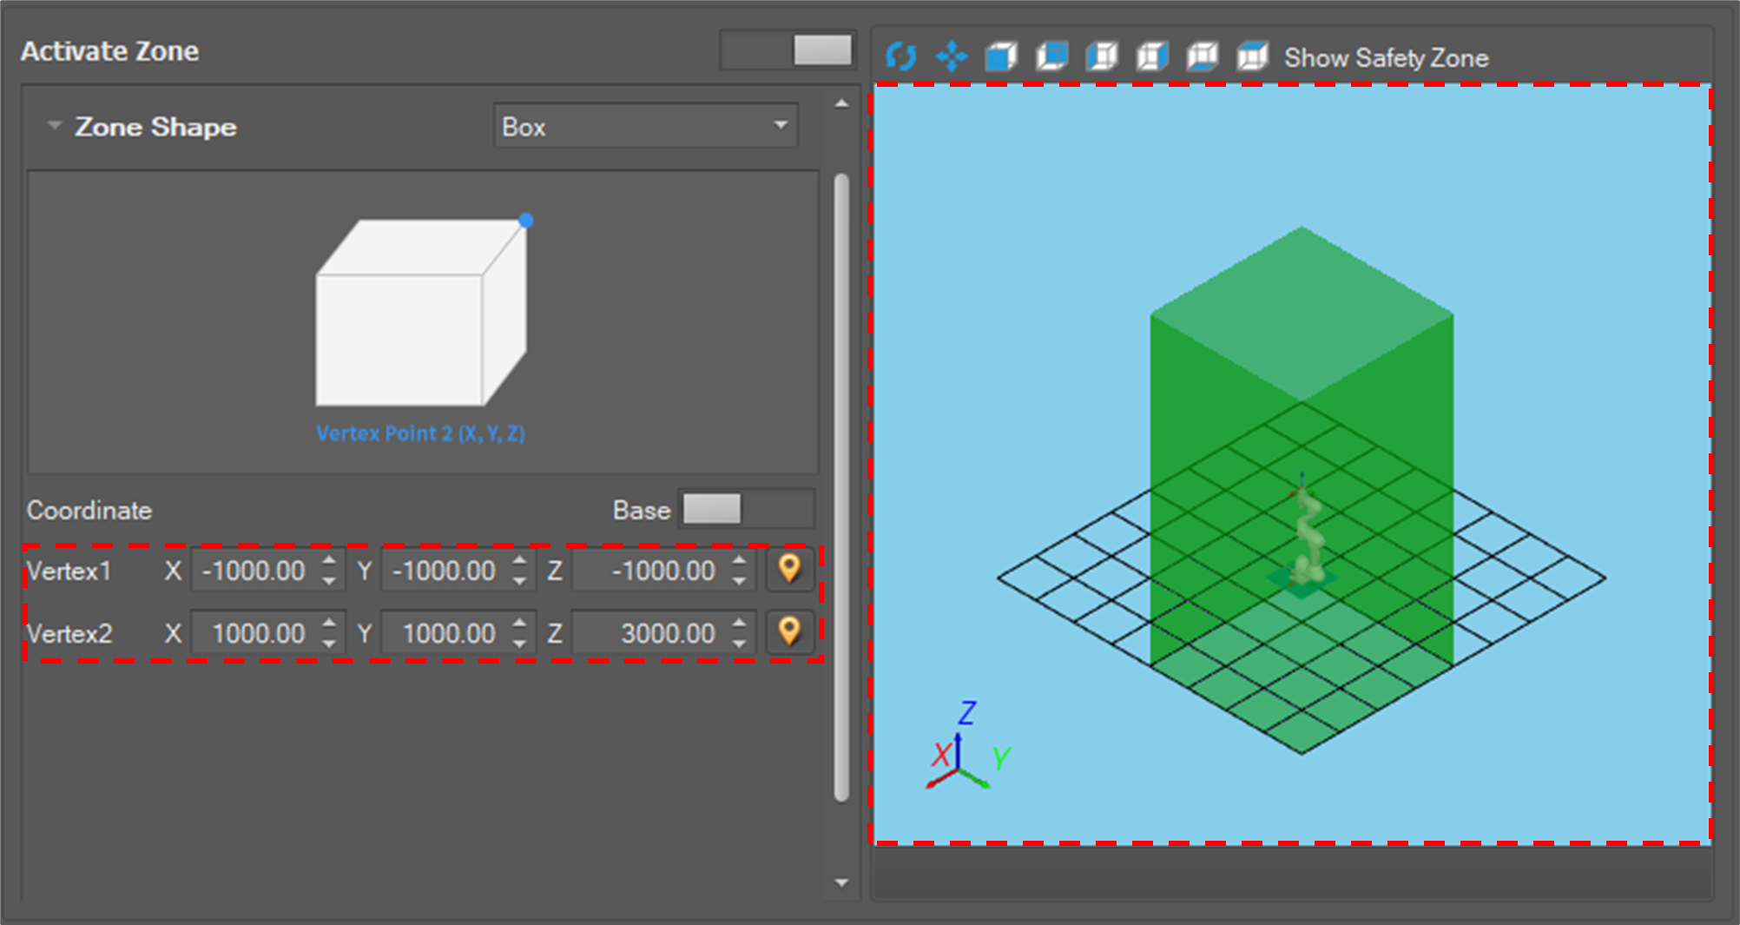Click Show Safety Zone label
1740x925 pixels.
coord(1386,58)
